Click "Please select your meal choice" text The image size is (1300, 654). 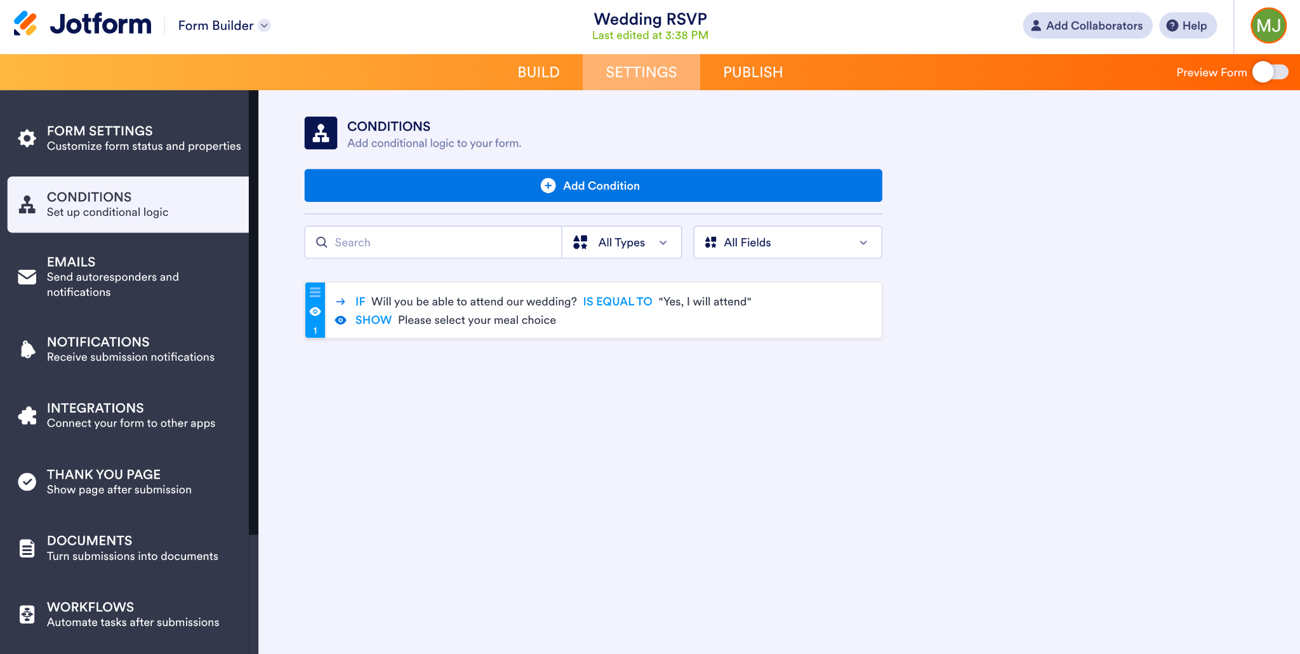pos(477,320)
